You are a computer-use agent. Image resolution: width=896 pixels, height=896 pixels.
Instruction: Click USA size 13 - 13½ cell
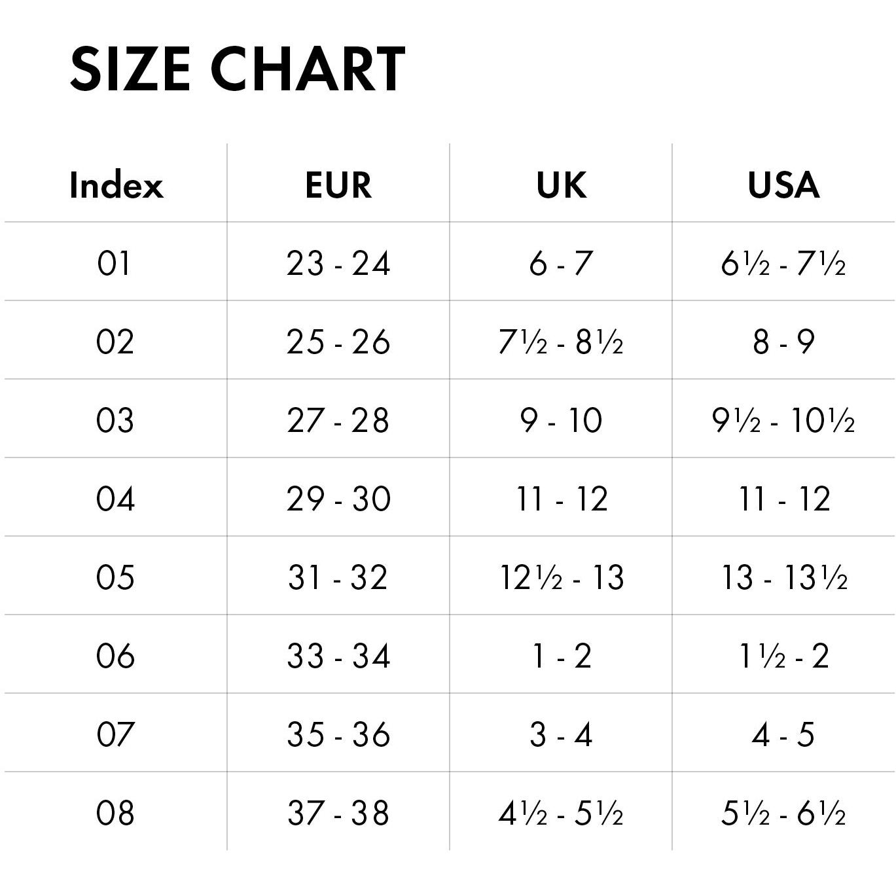pyautogui.click(x=784, y=578)
